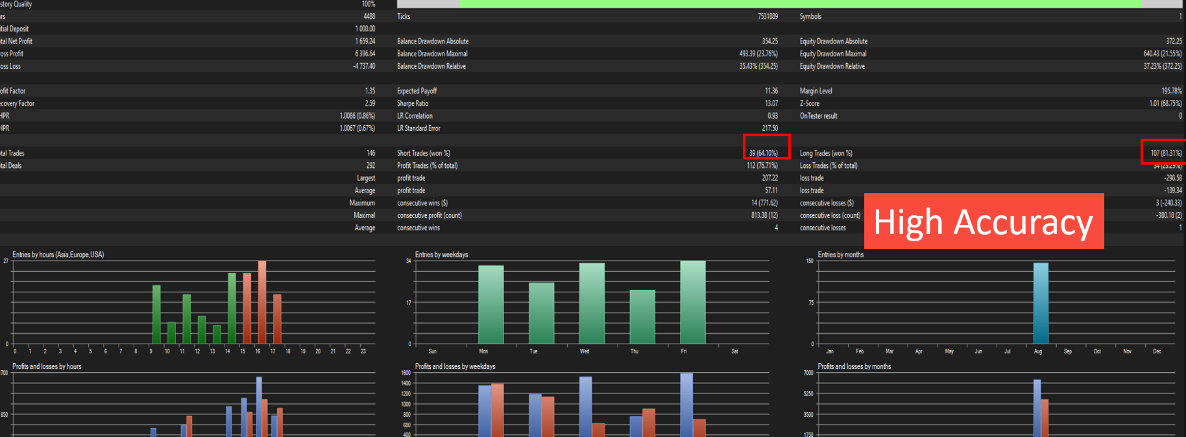Click the Short Trades value 39 (64.10%)
This screenshot has width=1186, height=437.
coord(764,153)
